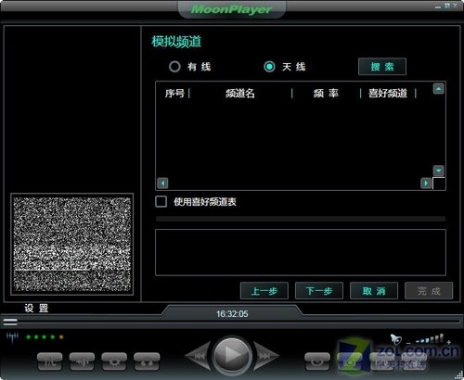Click the 取消 cancel button
Screen dimensions: 464x380
pyautogui.click(x=374, y=291)
